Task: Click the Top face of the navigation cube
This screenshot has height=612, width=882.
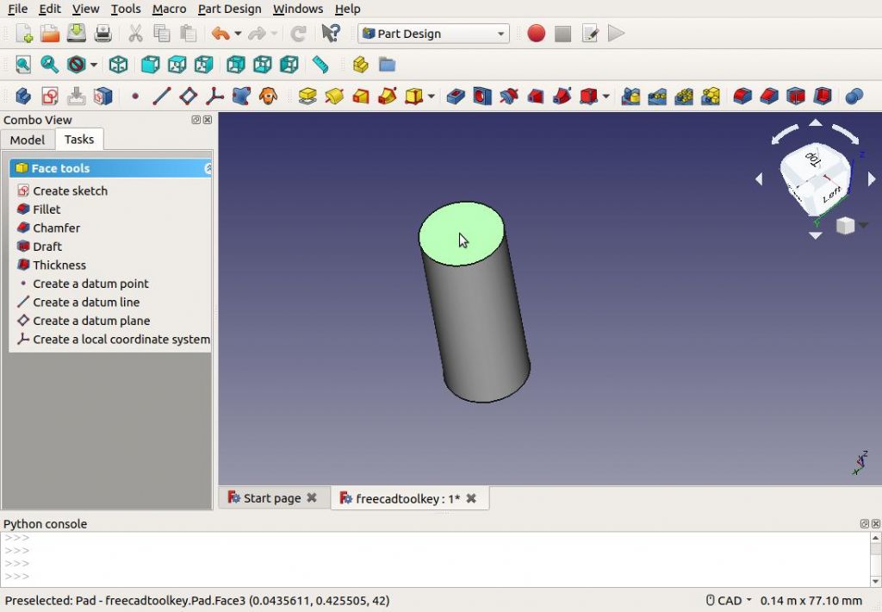Action: tap(815, 159)
